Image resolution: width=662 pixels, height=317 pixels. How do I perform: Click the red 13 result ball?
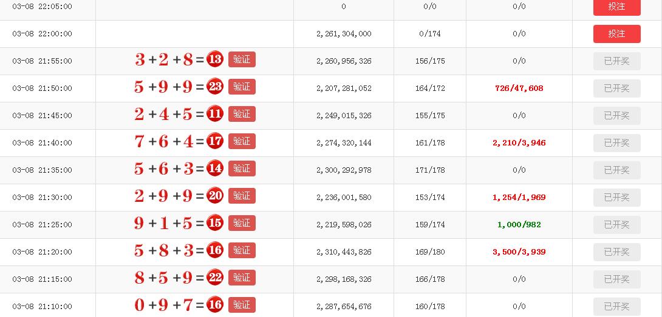(215, 59)
